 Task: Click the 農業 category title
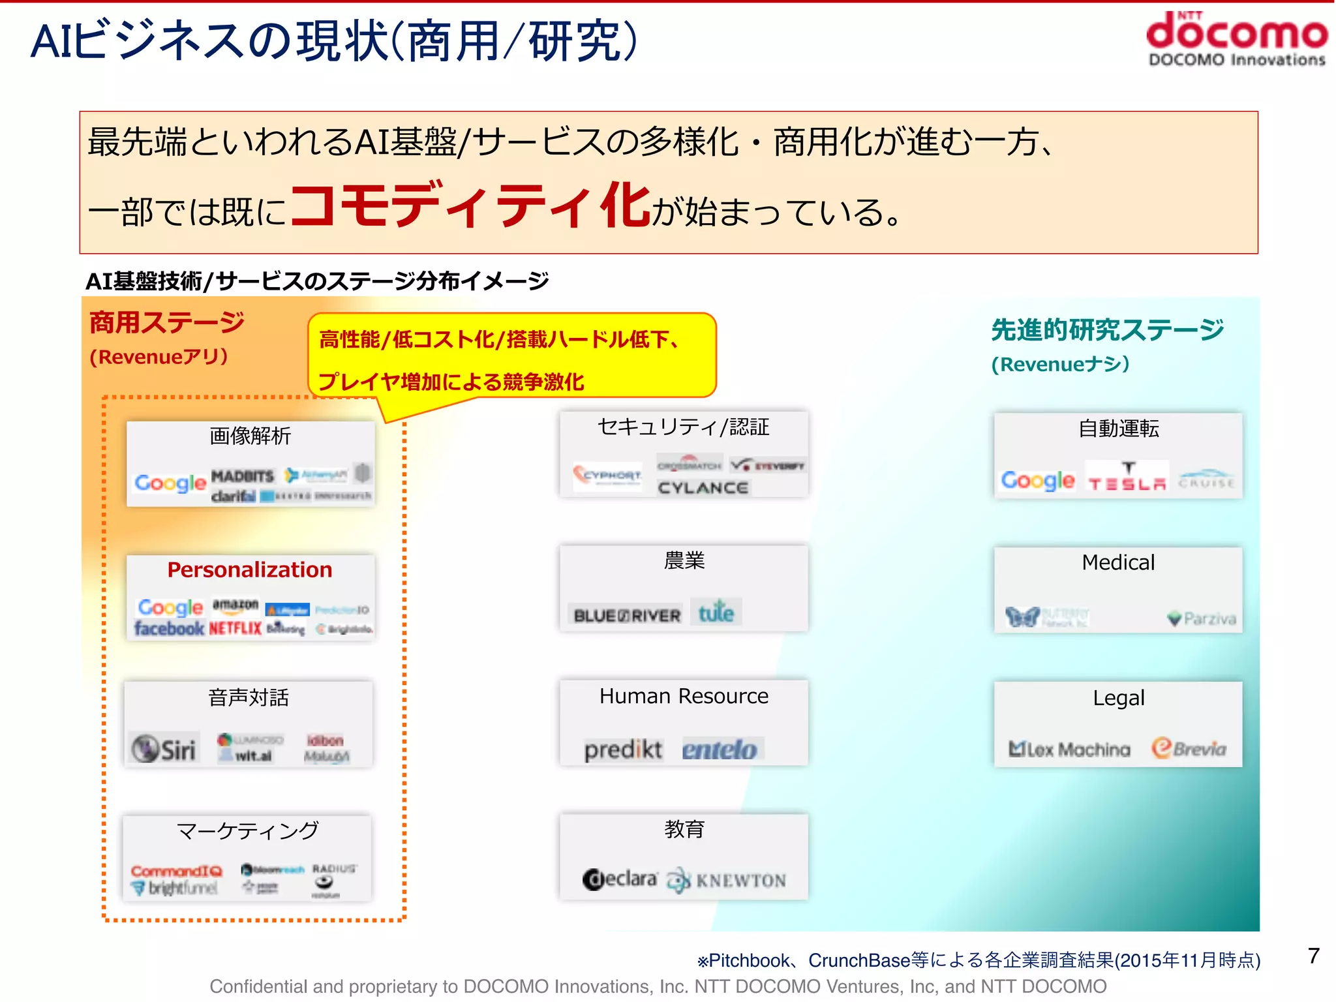684,560
